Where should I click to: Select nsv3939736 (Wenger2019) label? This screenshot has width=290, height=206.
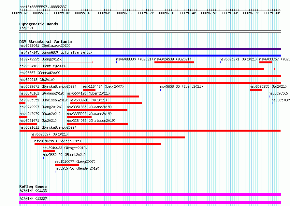point(77,168)
